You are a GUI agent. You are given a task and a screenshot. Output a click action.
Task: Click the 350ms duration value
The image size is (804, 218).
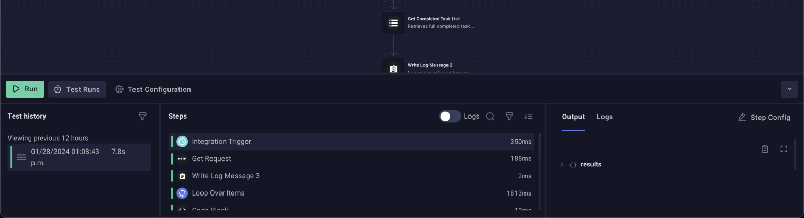coord(521,142)
